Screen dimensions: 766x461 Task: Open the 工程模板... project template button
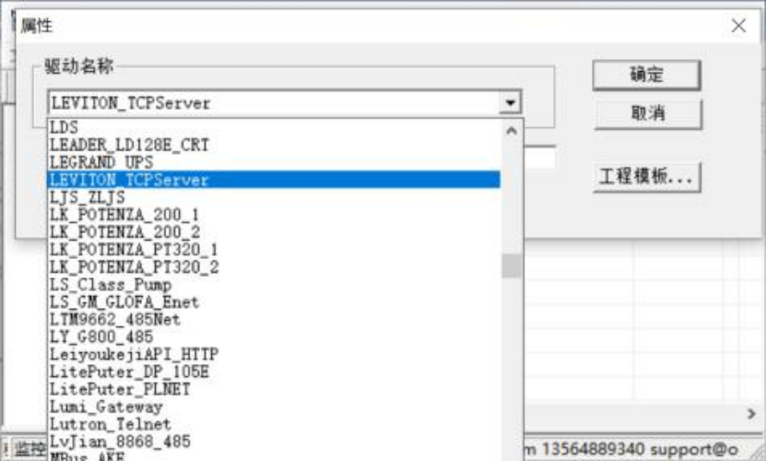coord(646,176)
